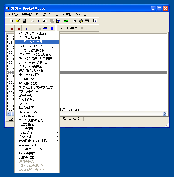This screenshot has height=177, width=174.
Task: Choose 解像度の変更 menu entry
Action: (37, 83)
